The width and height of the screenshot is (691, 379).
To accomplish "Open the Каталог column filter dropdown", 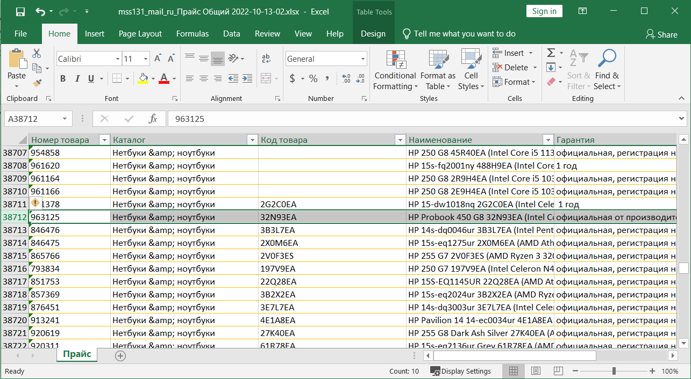I will click(252, 140).
